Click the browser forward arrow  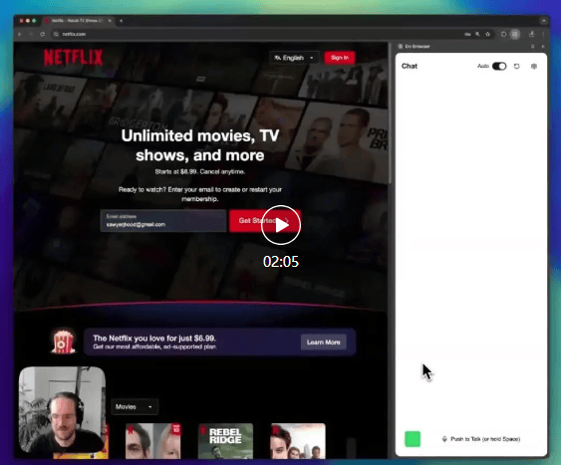[31, 34]
